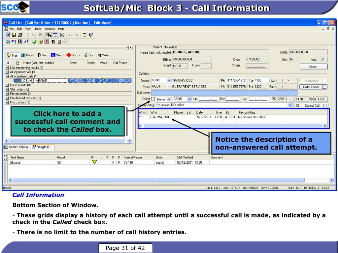This screenshot has width=338, height=253.
Task: Click the magnifier search icon in second toolbar
Action: (x=20, y=42)
